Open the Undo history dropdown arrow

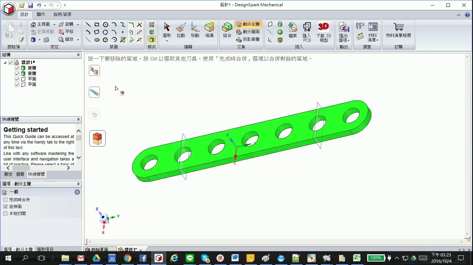point(45,6)
